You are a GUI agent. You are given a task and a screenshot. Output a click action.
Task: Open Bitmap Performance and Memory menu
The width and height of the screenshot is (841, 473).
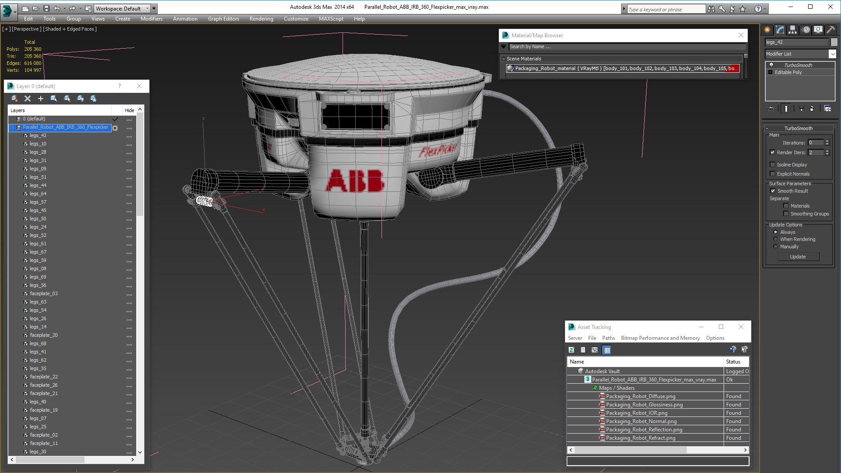tap(660, 338)
